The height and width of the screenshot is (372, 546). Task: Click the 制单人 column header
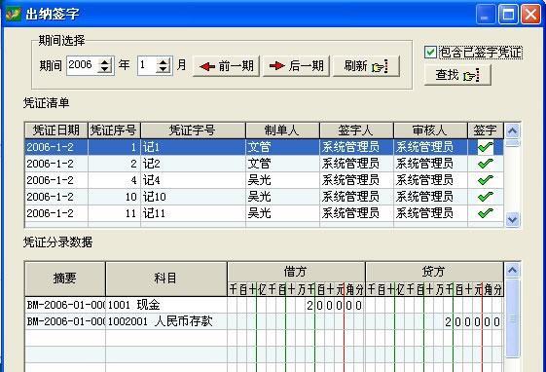point(282,130)
